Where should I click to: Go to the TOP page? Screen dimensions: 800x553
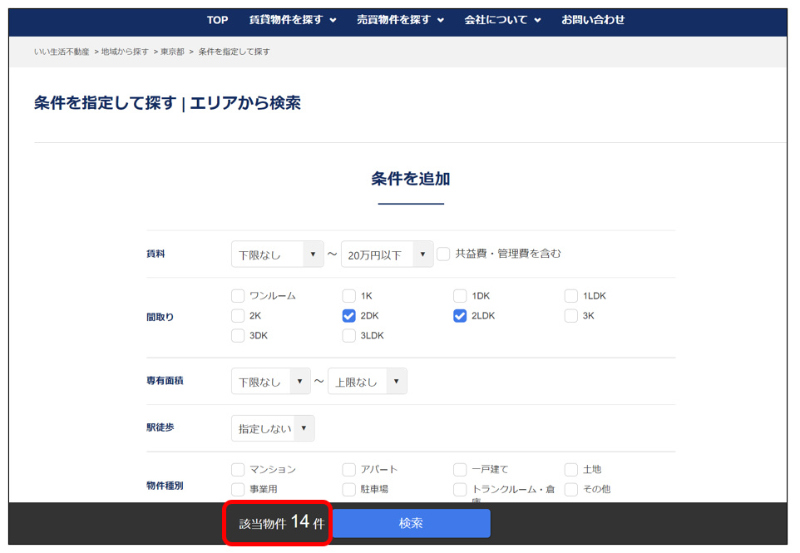[x=217, y=20]
